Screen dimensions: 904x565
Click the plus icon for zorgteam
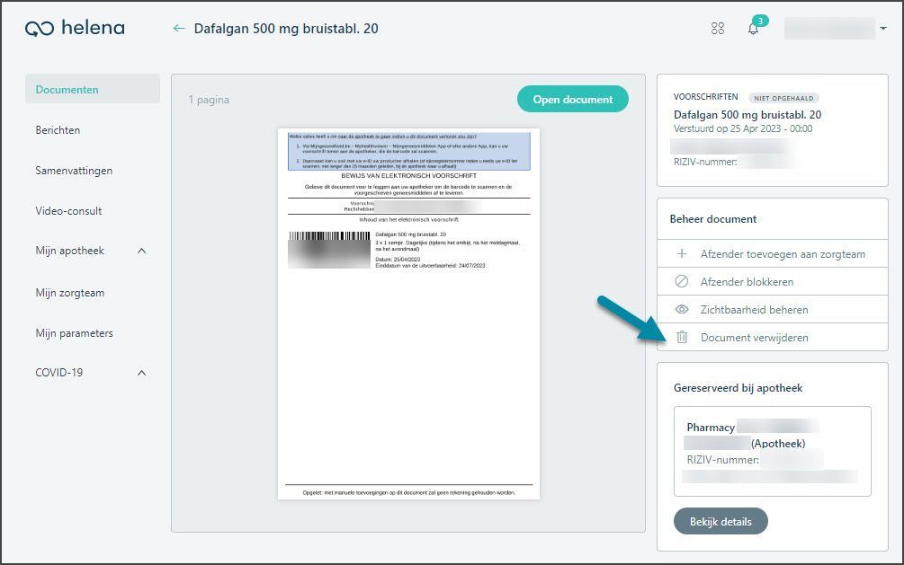[682, 253]
